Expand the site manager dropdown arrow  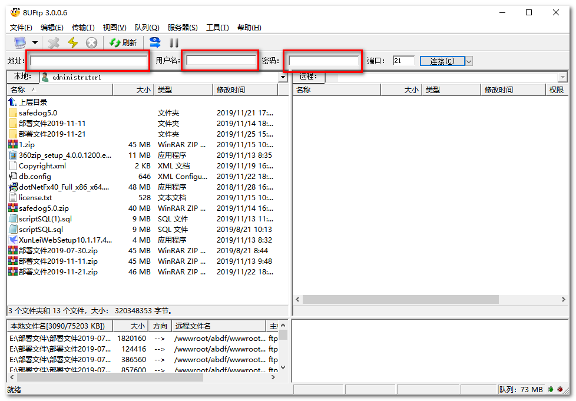click(x=35, y=42)
